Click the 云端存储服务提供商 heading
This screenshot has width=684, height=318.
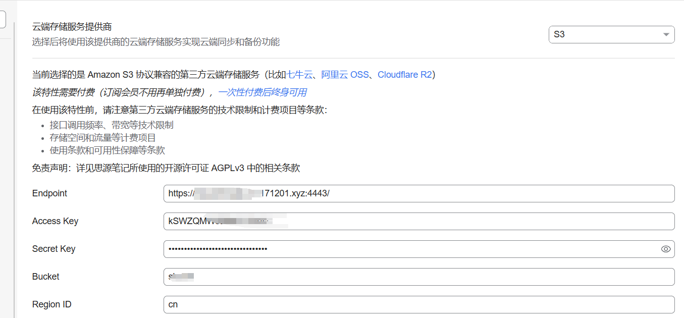pyautogui.click(x=72, y=27)
